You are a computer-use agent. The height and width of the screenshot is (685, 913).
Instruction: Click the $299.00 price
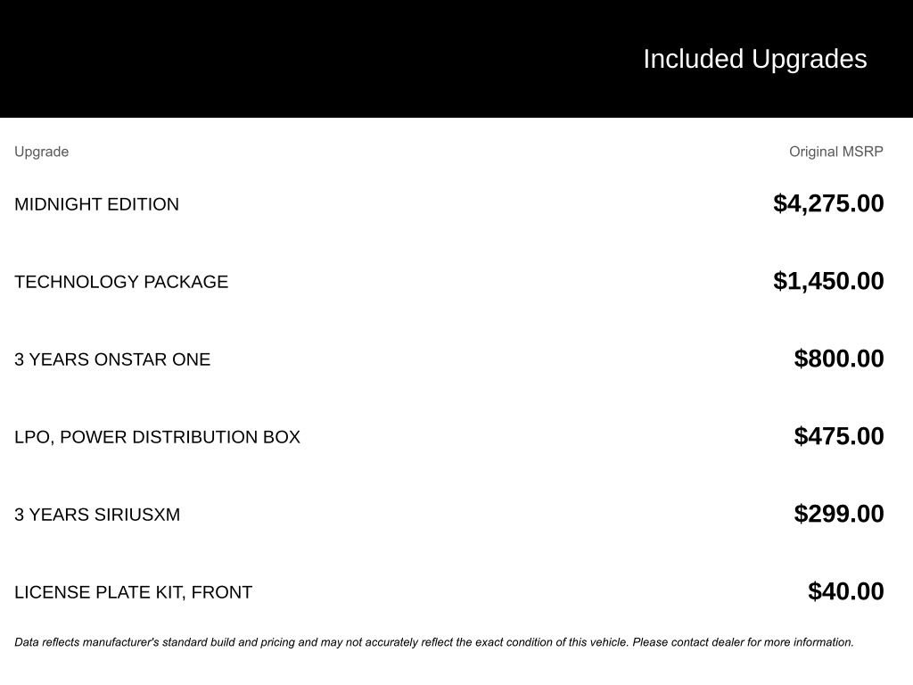839,514
